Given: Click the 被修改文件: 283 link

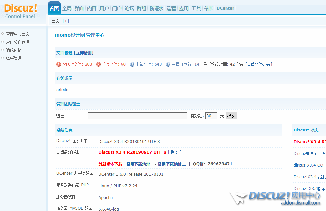Looking at the screenshot, I should coord(77,64).
